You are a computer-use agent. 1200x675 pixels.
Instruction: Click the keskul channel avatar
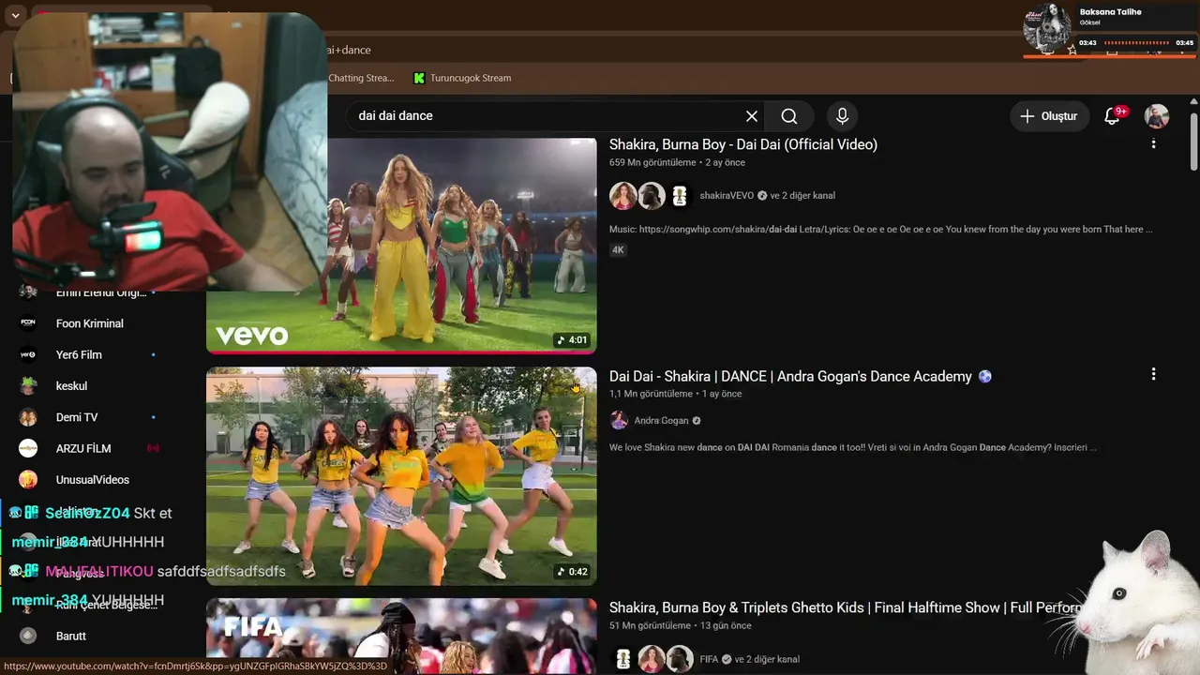coord(28,386)
